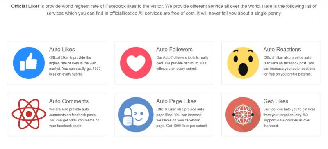Select the Auto Page Likes description text
The height and width of the screenshot is (149, 328).
[182, 117]
